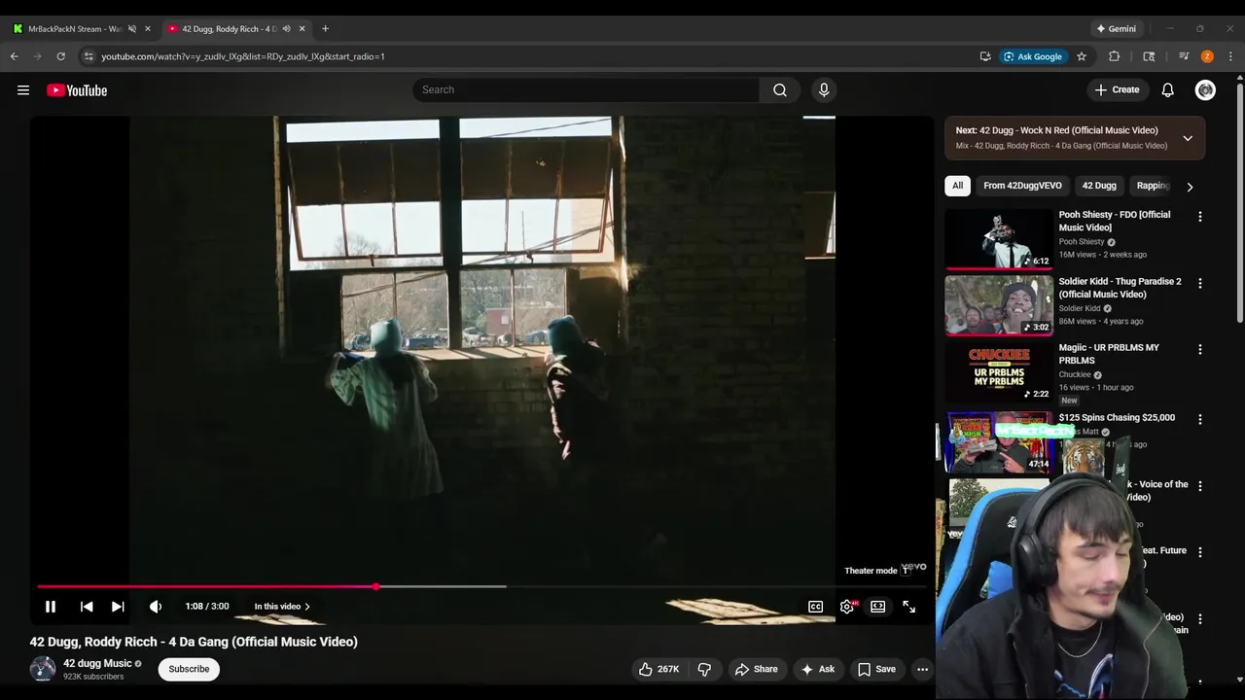The height and width of the screenshot is (700, 1245).
Task: Open 42 dugg Music channel name link
Action: pyautogui.click(x=97, y=663)
